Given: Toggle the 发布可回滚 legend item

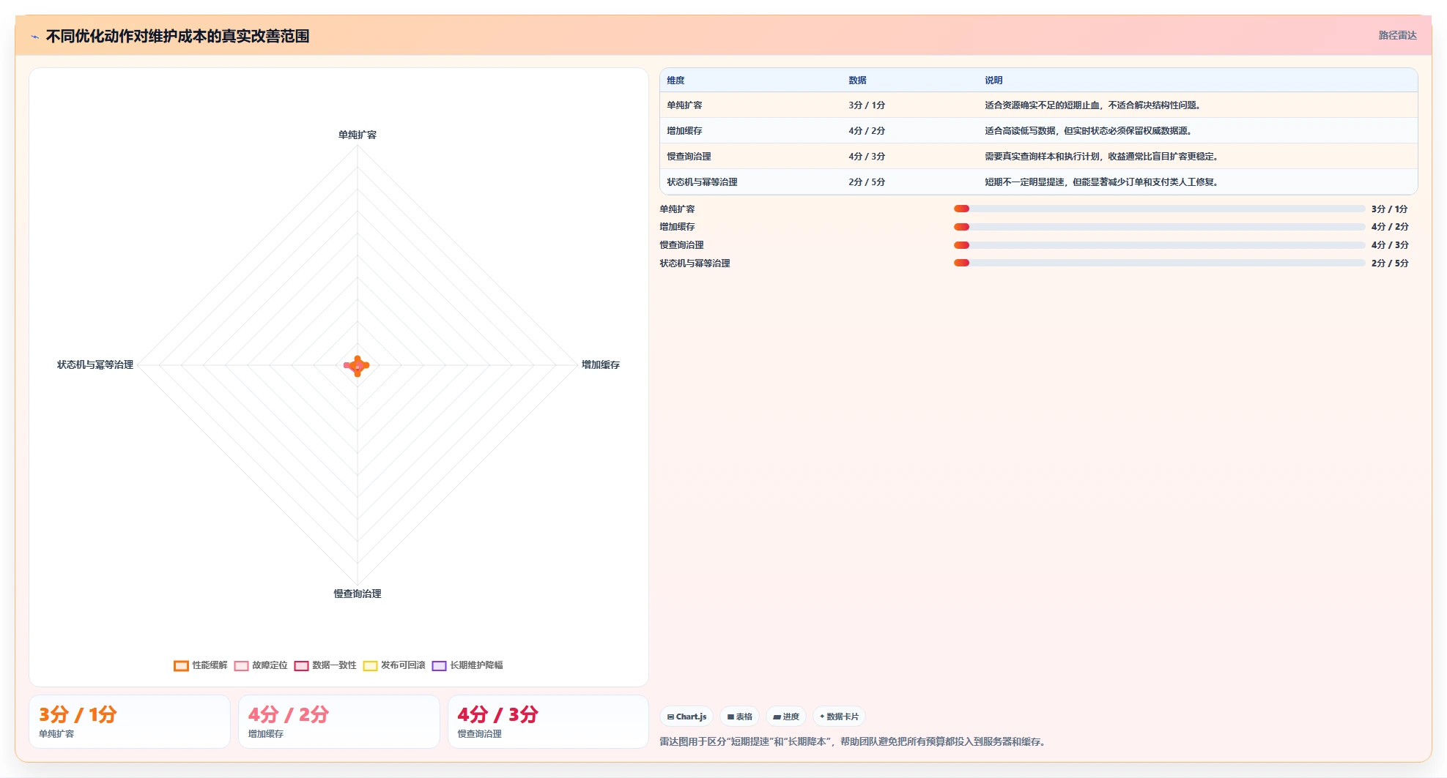Looking at the screenshot, I should (x=394, y=665).
